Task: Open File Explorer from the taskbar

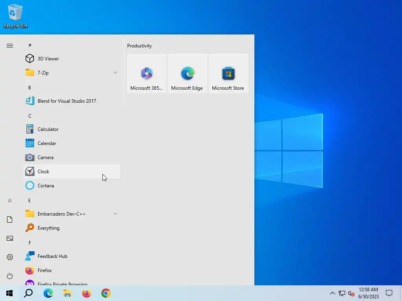Action: [x=68, y=293]
